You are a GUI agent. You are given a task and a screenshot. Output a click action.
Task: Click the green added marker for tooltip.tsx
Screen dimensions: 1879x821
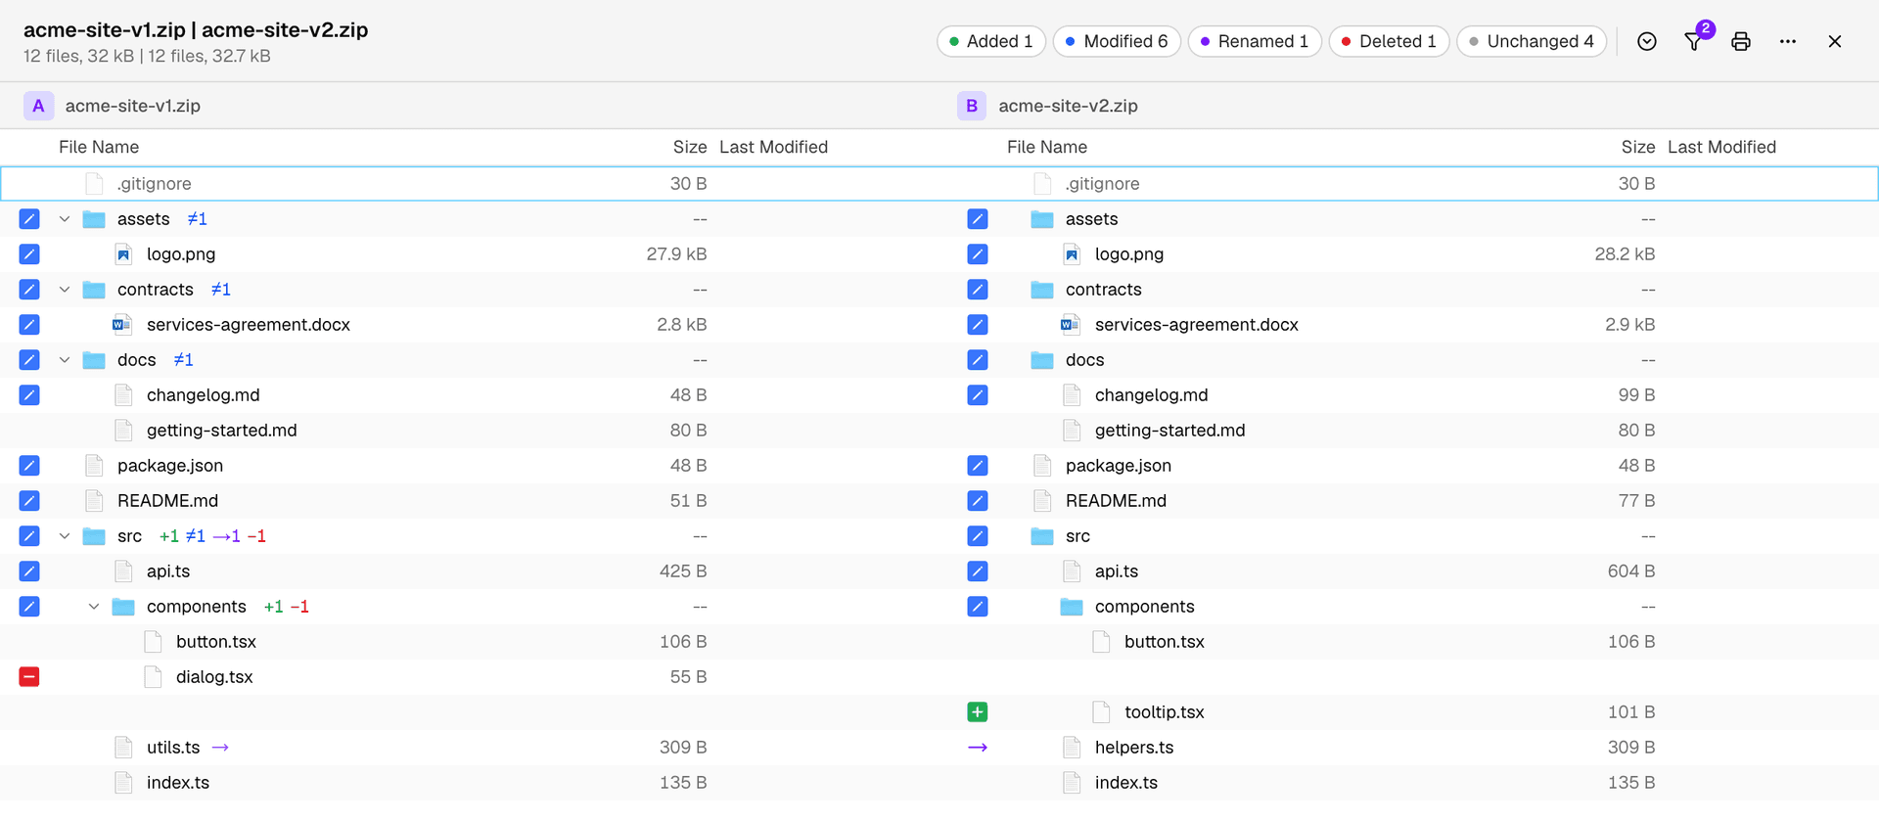tap(978, 711)
